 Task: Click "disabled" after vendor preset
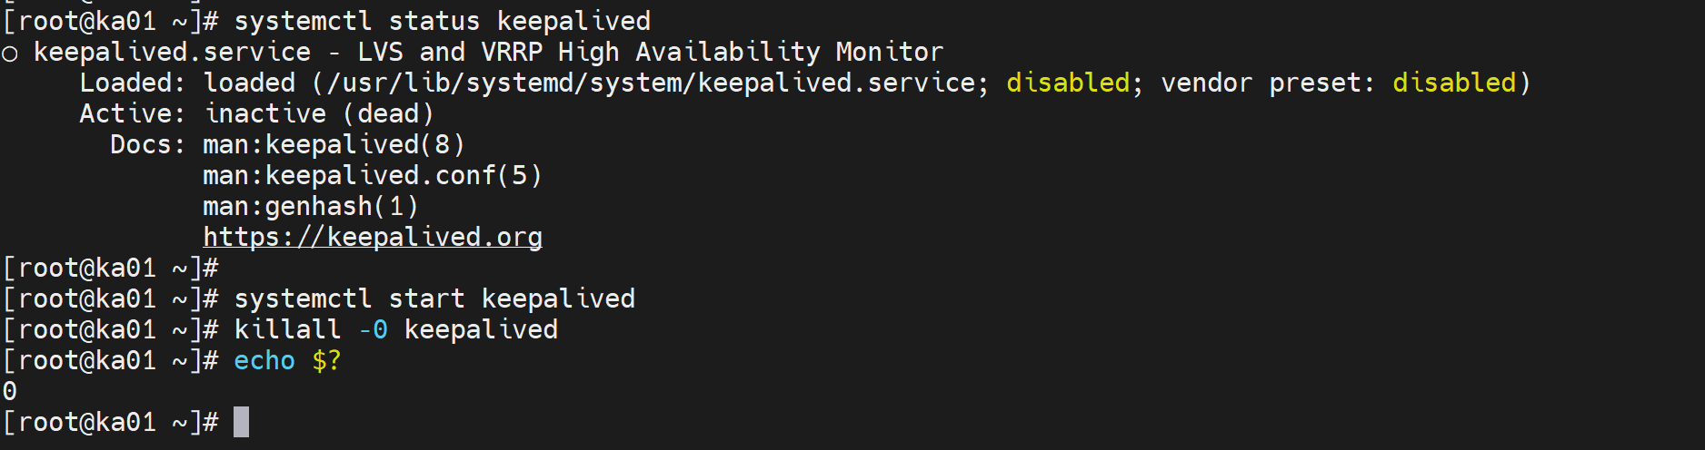pos(1454,83)
